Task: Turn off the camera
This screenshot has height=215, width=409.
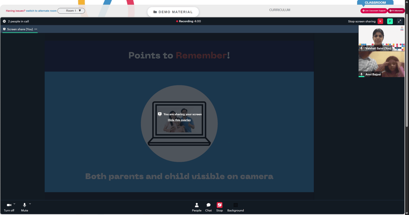Action: 9,207
